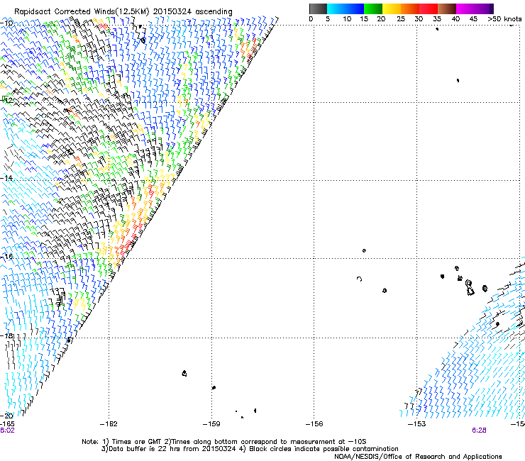
Task: Click the "-165" longitude axis label
Action: coord(7,424)
